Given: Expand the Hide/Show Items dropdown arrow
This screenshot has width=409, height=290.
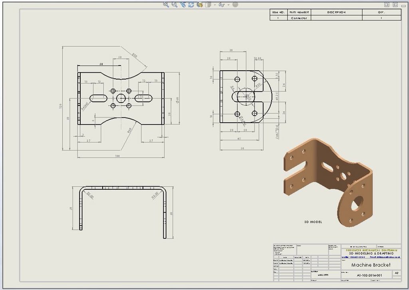Looking at the screenshot, I should (228, 5).
